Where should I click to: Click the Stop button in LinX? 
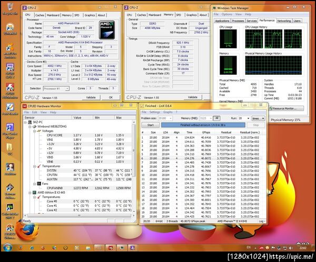pyautogui.click(x=256, y=125)
